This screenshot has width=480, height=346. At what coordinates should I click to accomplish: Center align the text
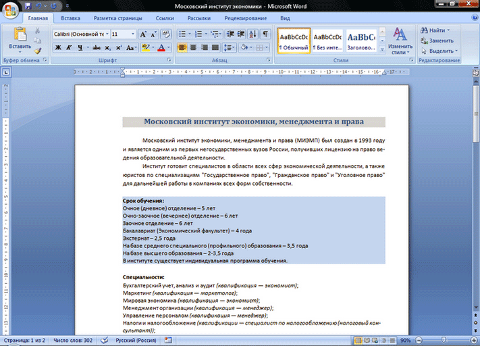193,47
